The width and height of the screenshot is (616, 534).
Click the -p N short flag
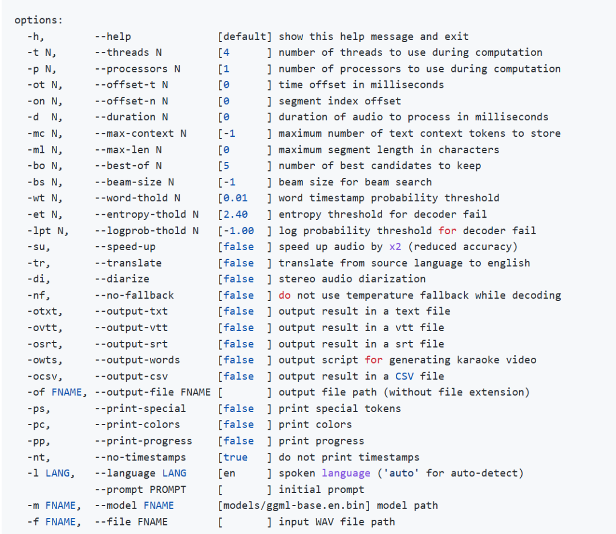pos(42,68)
